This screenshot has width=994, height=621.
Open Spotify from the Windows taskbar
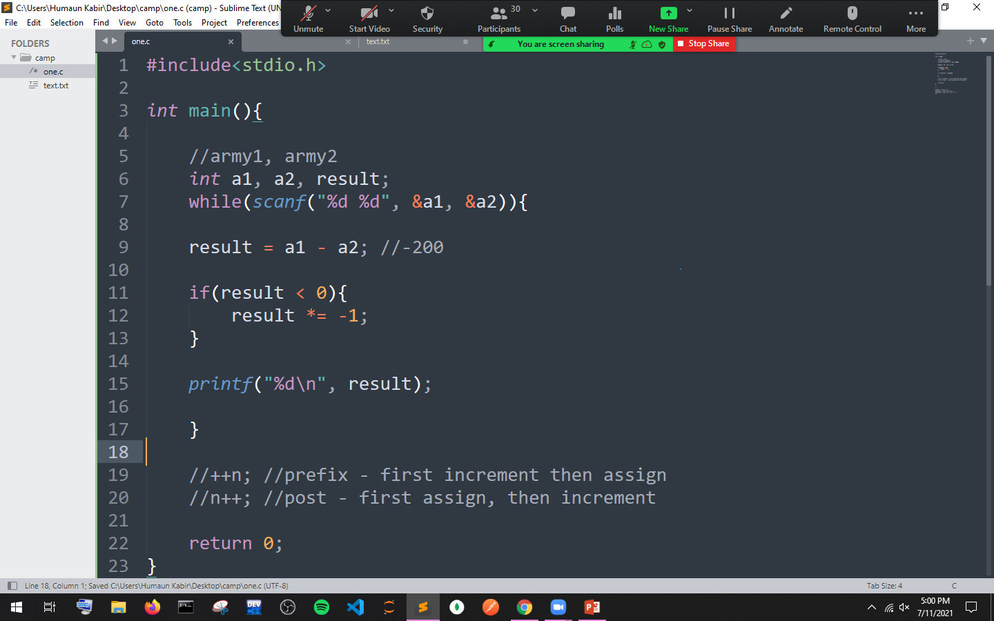pyautogui.click(x=322, y=607)
